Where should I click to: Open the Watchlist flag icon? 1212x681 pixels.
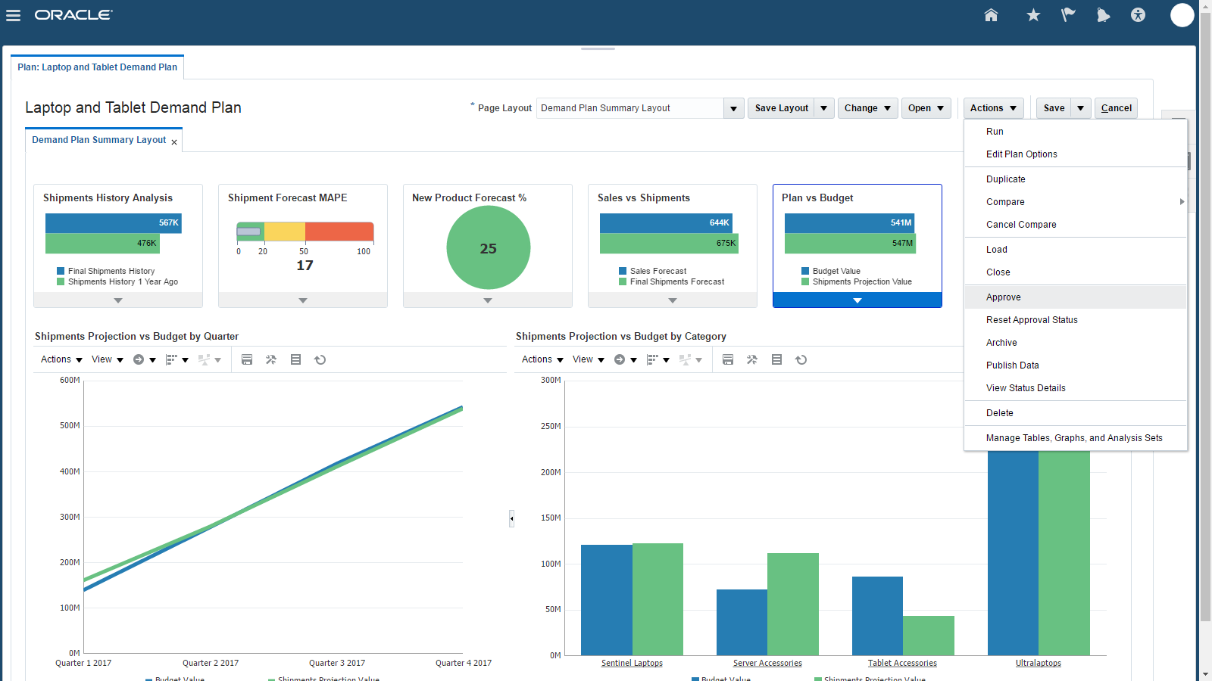1068,15
